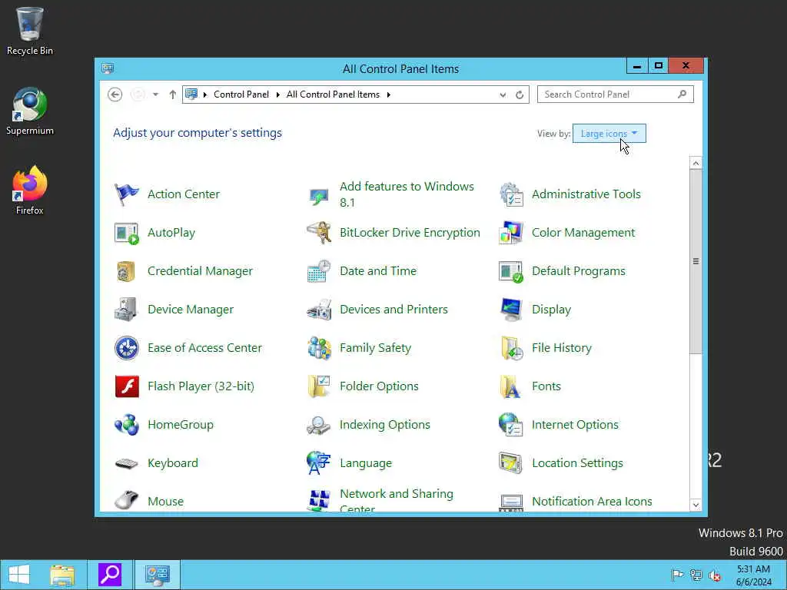Image resolution: width=787 pixels, height=590 pixels.
Task: Click the Default Programs icon
Action: tap(511, 271)
